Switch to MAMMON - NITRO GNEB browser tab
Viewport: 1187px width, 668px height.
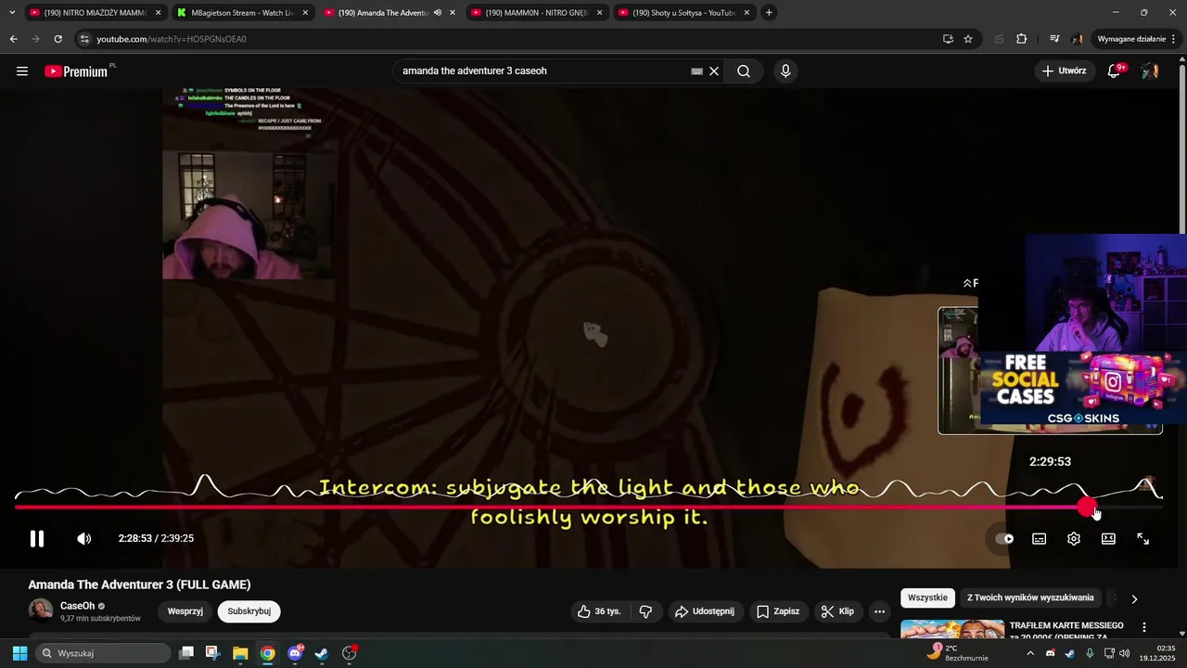tap(535, 13)
